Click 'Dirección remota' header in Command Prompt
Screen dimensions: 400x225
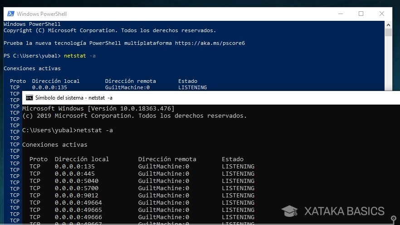(x=167, y=159)
